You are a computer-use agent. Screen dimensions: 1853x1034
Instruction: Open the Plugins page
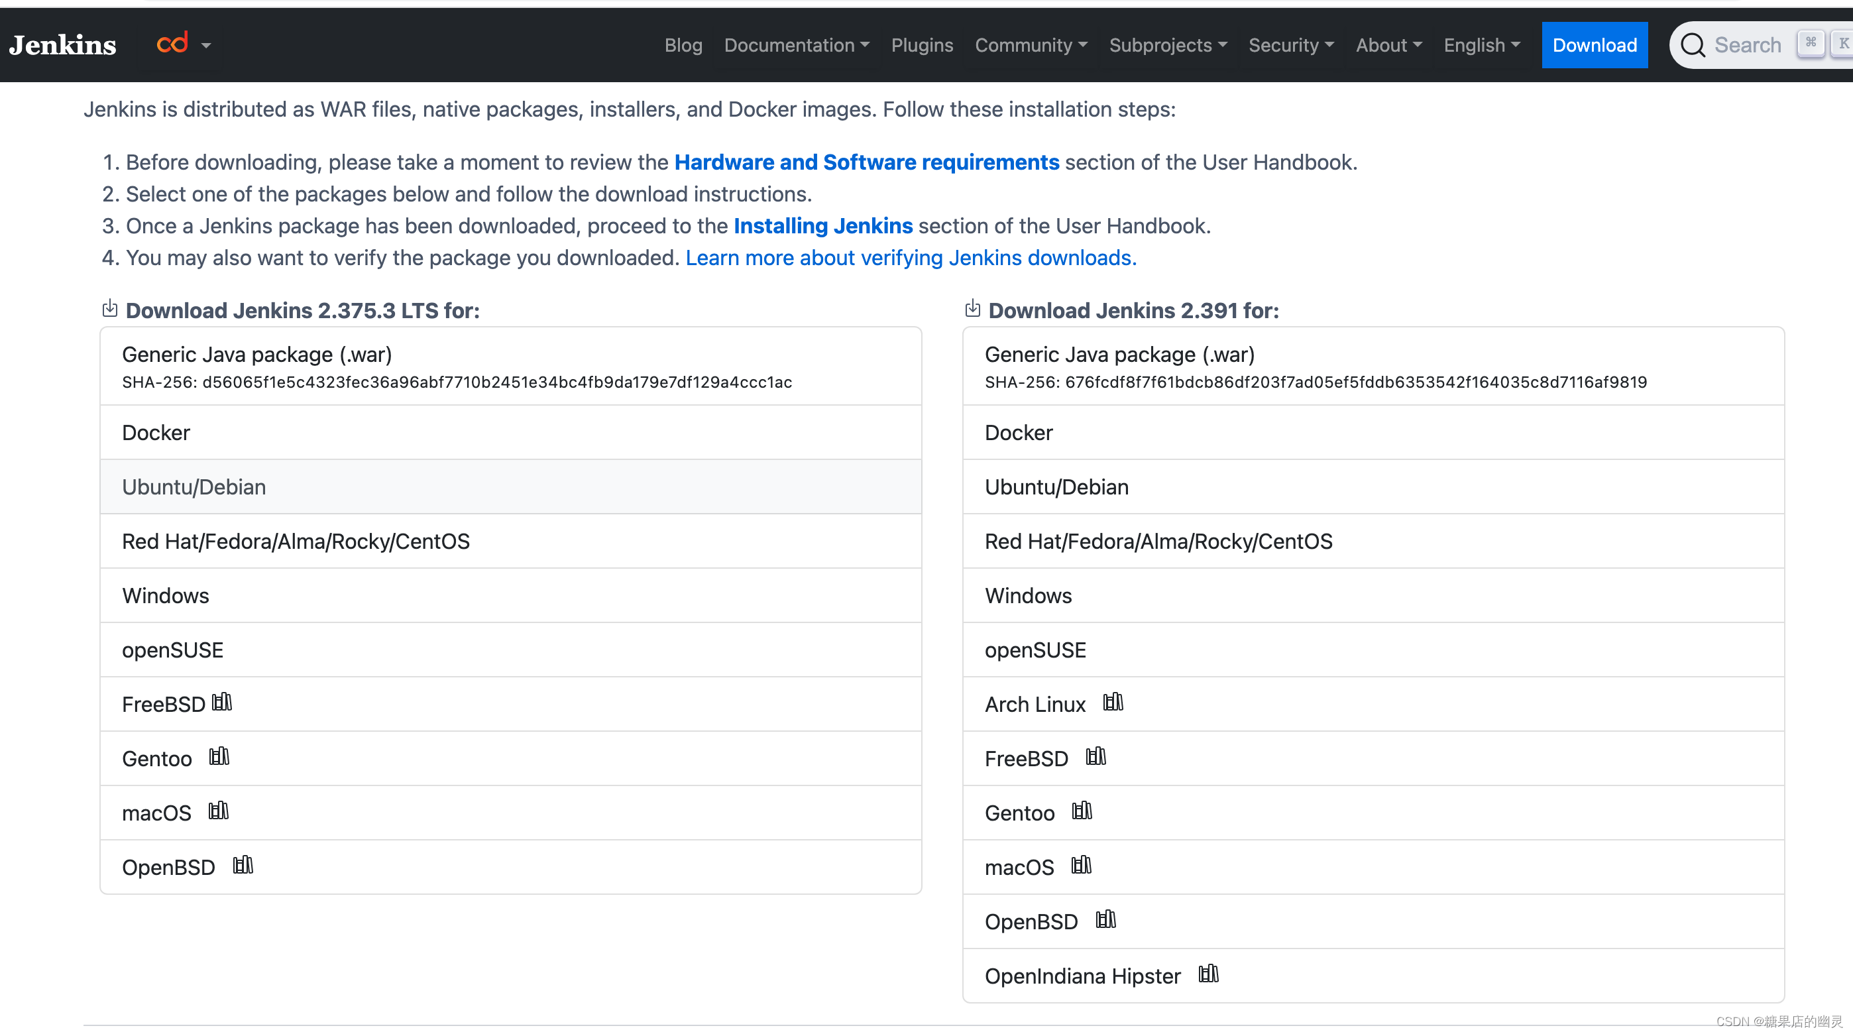pos(922,45)
